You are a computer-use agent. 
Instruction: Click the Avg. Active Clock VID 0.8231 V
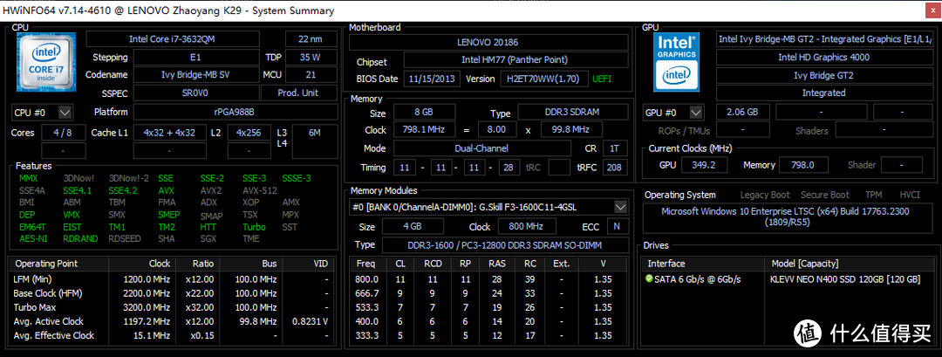point(310,321)
